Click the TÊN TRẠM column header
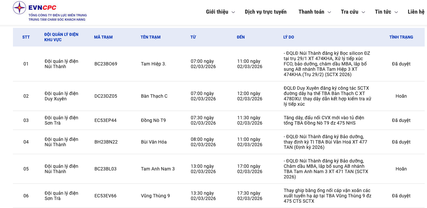Image resolution: width=427 pixels, height=208 pixels. [x=150, y=37]
